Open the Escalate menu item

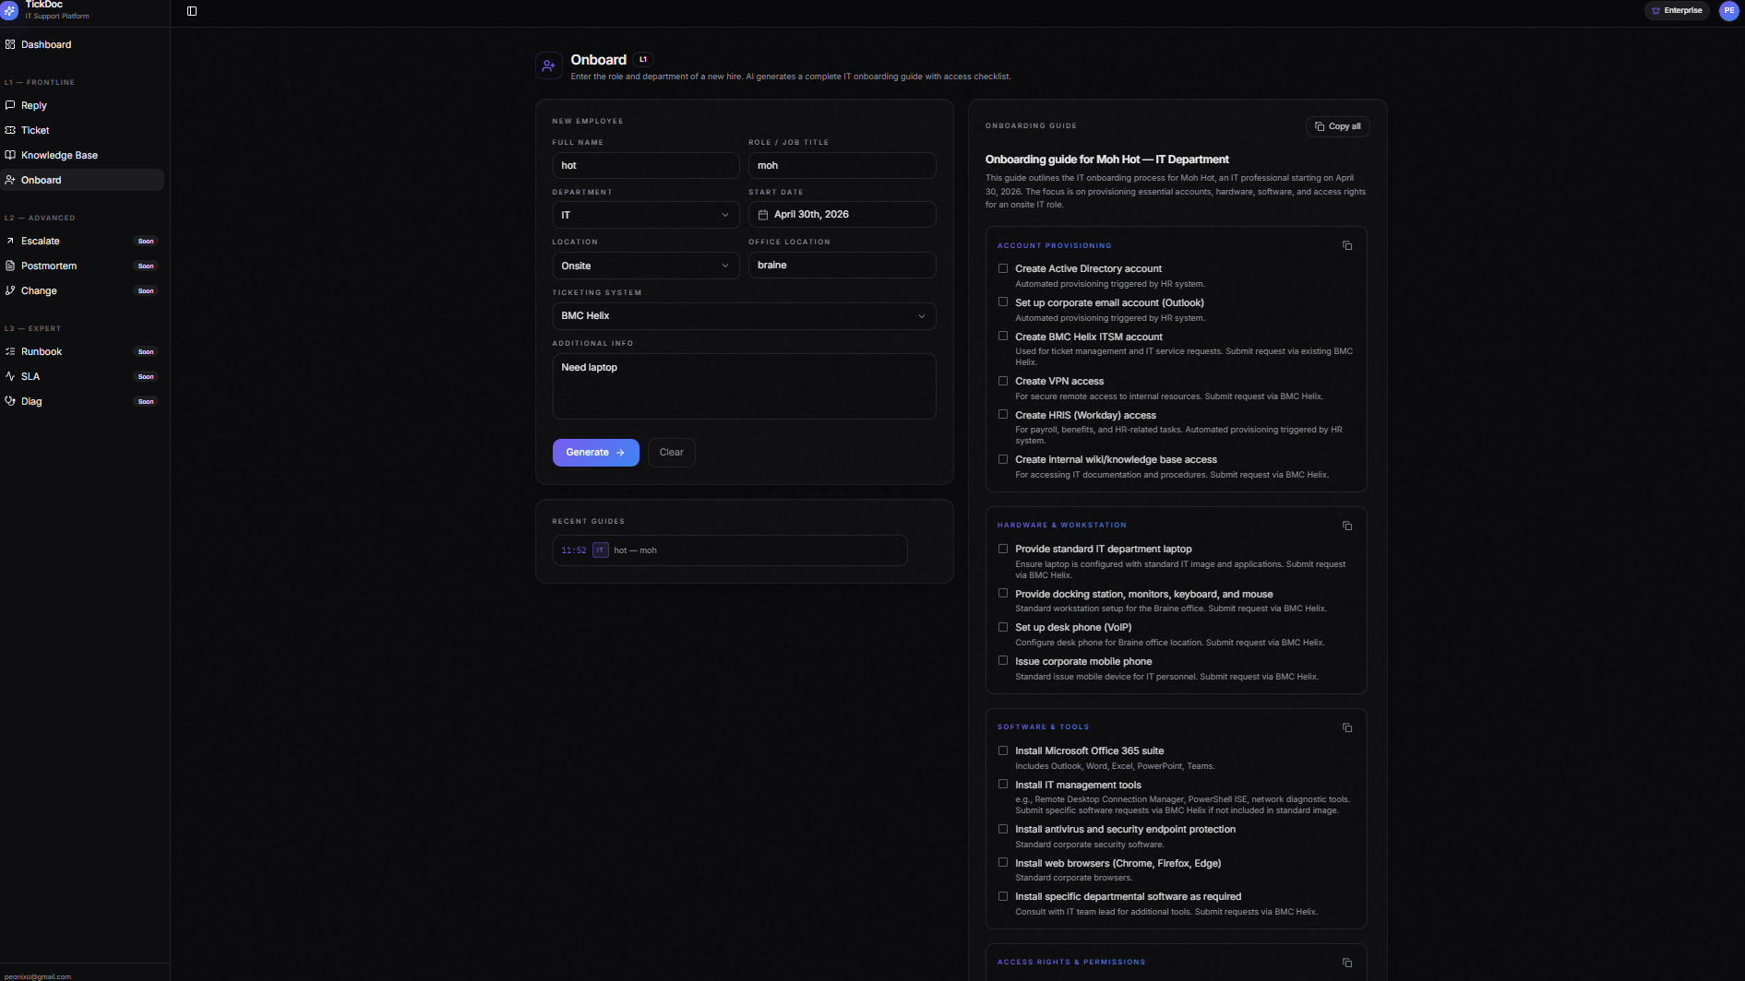click(41, 241)
